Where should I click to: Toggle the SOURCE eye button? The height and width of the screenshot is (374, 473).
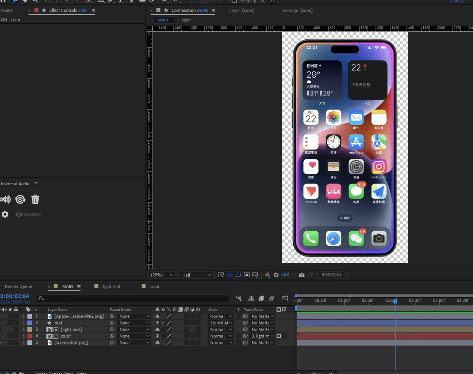28,214
